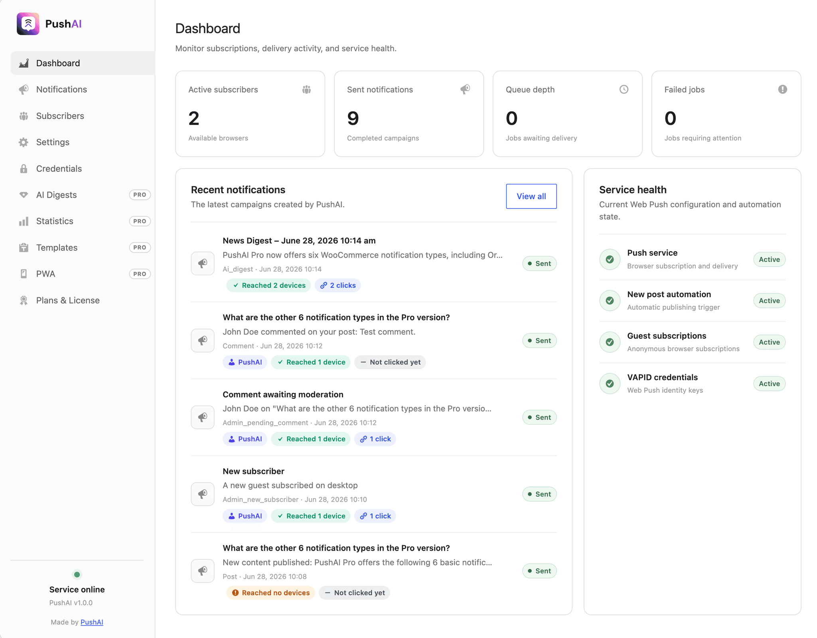The image size is (817, 638).
Task: Click the Dashboard chart icon in sidebar
Action: click(24, 63)
